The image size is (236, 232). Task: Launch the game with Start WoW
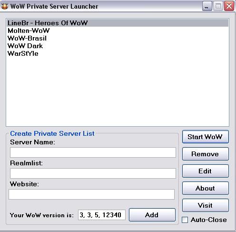coord(206,137)
